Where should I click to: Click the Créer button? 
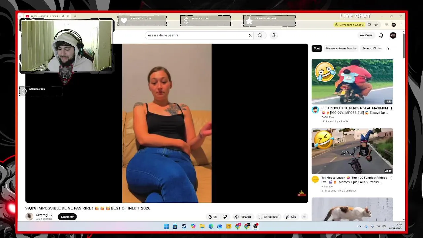(x=366, y=35)
